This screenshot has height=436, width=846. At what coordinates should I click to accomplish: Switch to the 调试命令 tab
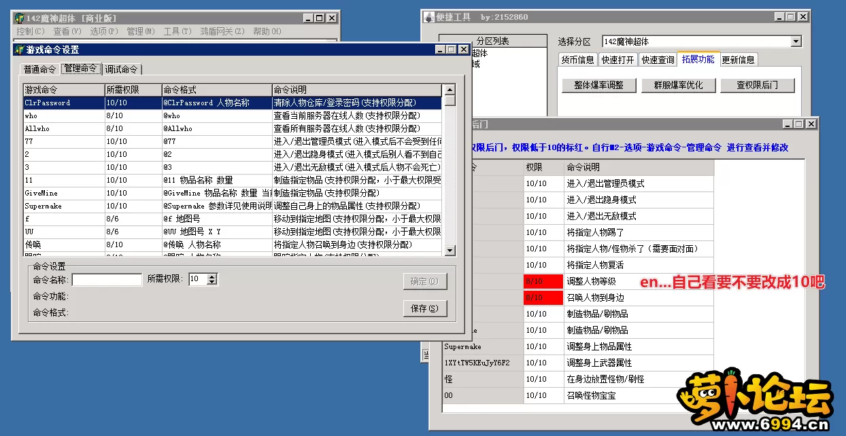(x=122, y=69)
